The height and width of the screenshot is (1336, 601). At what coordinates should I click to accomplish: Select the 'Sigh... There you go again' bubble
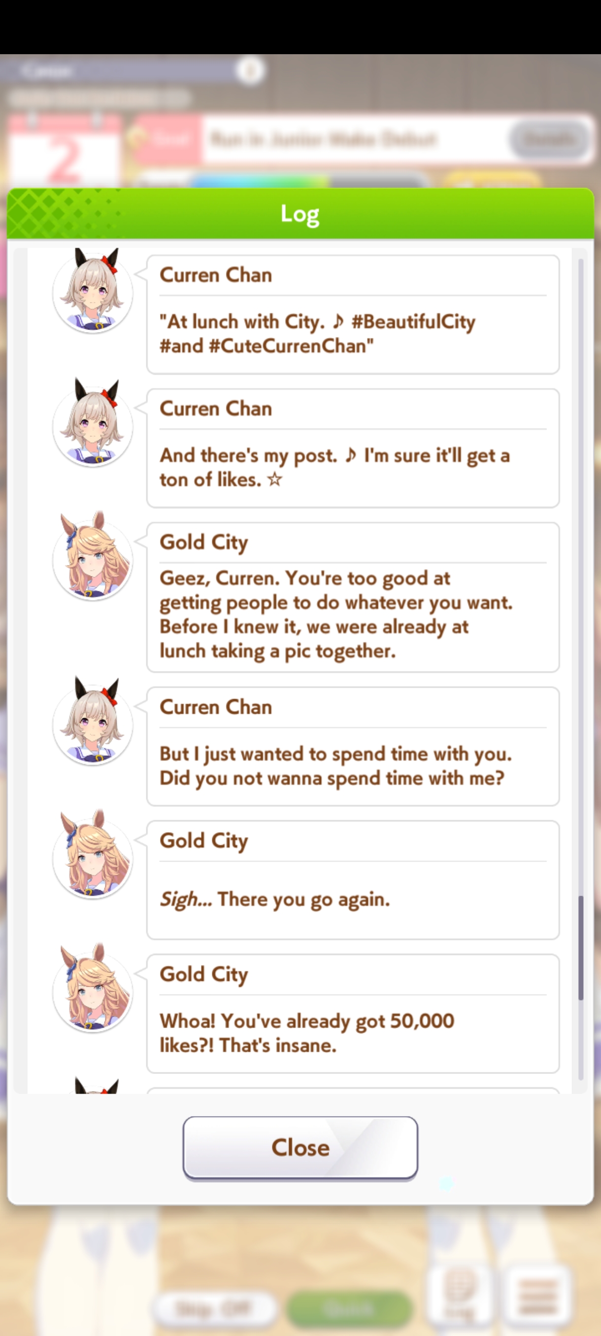pos(353,880)
